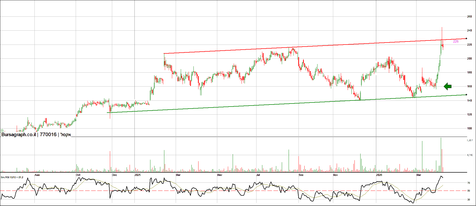Viewport: 476px width, 206px height.
Task: Click the 2025 year label on the date axis
Action: (137, 175)
